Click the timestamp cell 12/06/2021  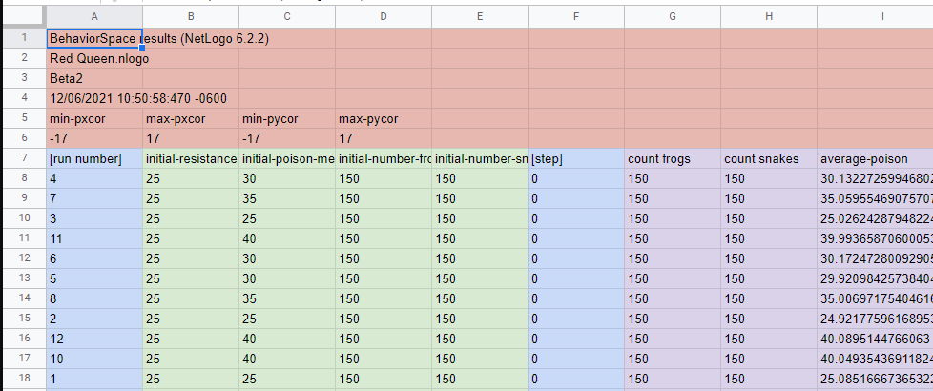[93, 98]
